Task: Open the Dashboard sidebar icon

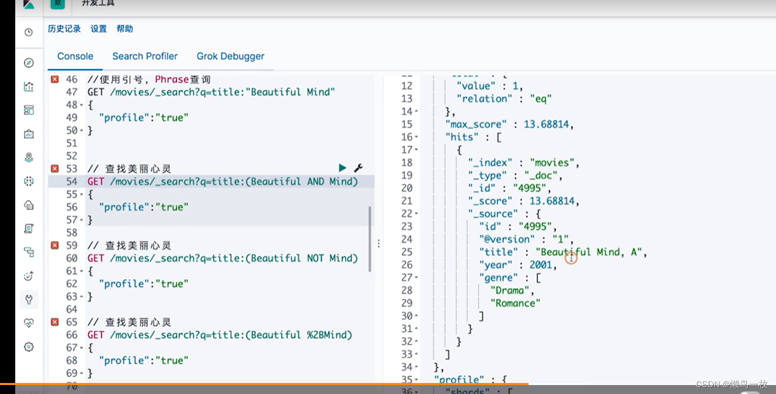Action: [29, 110]
